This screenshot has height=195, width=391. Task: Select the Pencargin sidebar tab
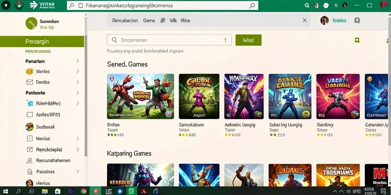coord(42,42)
